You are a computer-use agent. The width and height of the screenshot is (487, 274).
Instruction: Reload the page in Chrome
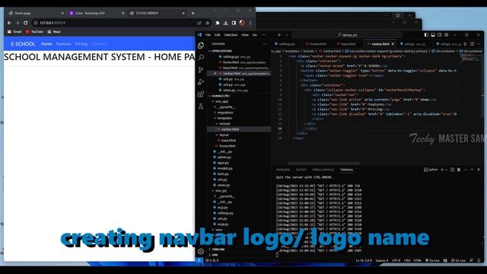(25, 23)
